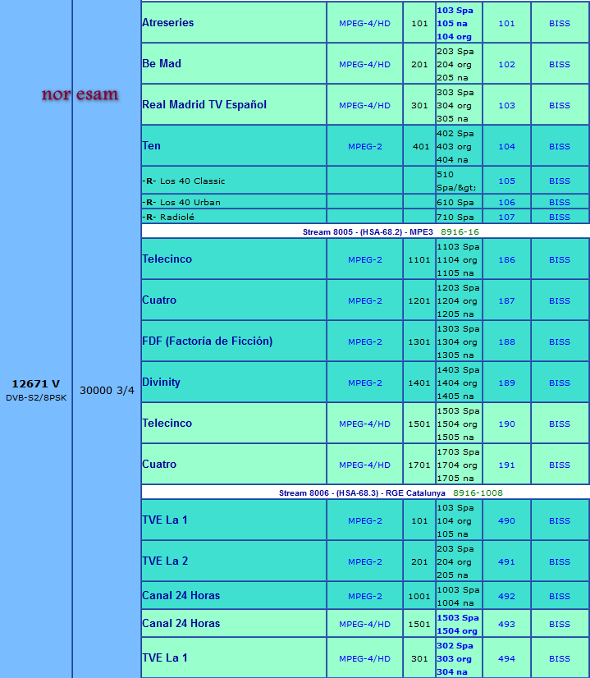This screenshot has height=678, width=590.
Task: Click BISS in the Atreseries row
Action: pos(560,23)
